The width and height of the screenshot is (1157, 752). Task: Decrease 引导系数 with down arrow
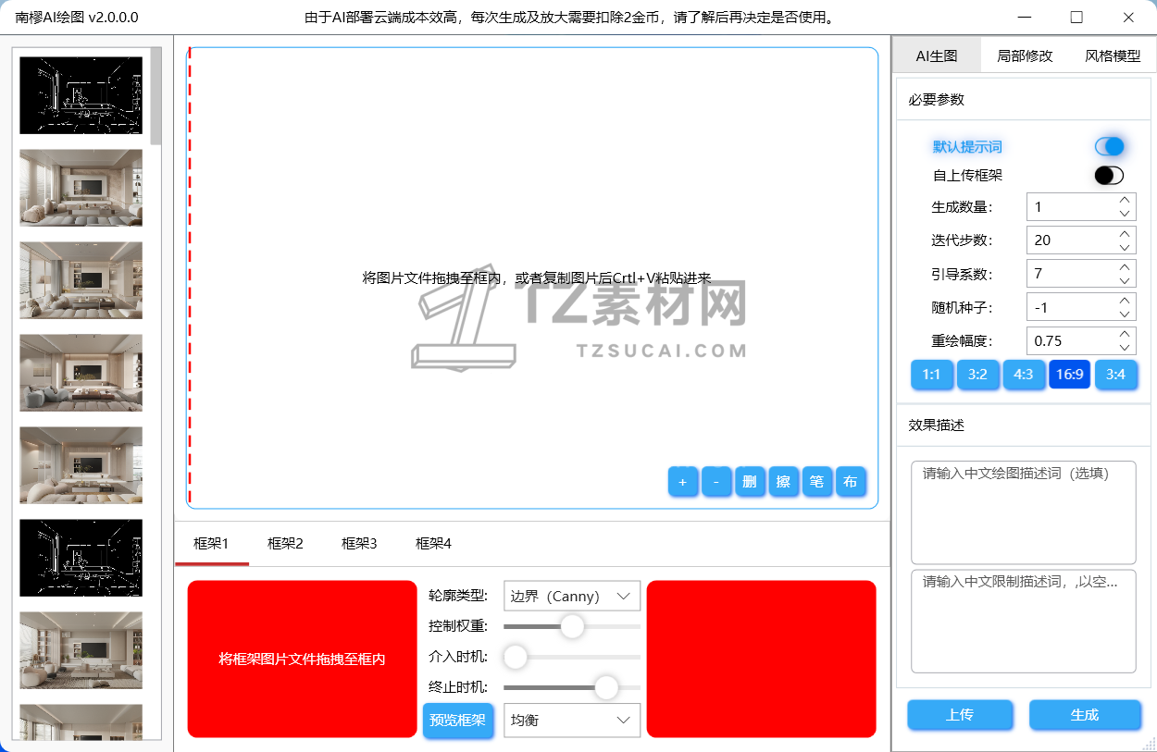[x=1125, y=280]
